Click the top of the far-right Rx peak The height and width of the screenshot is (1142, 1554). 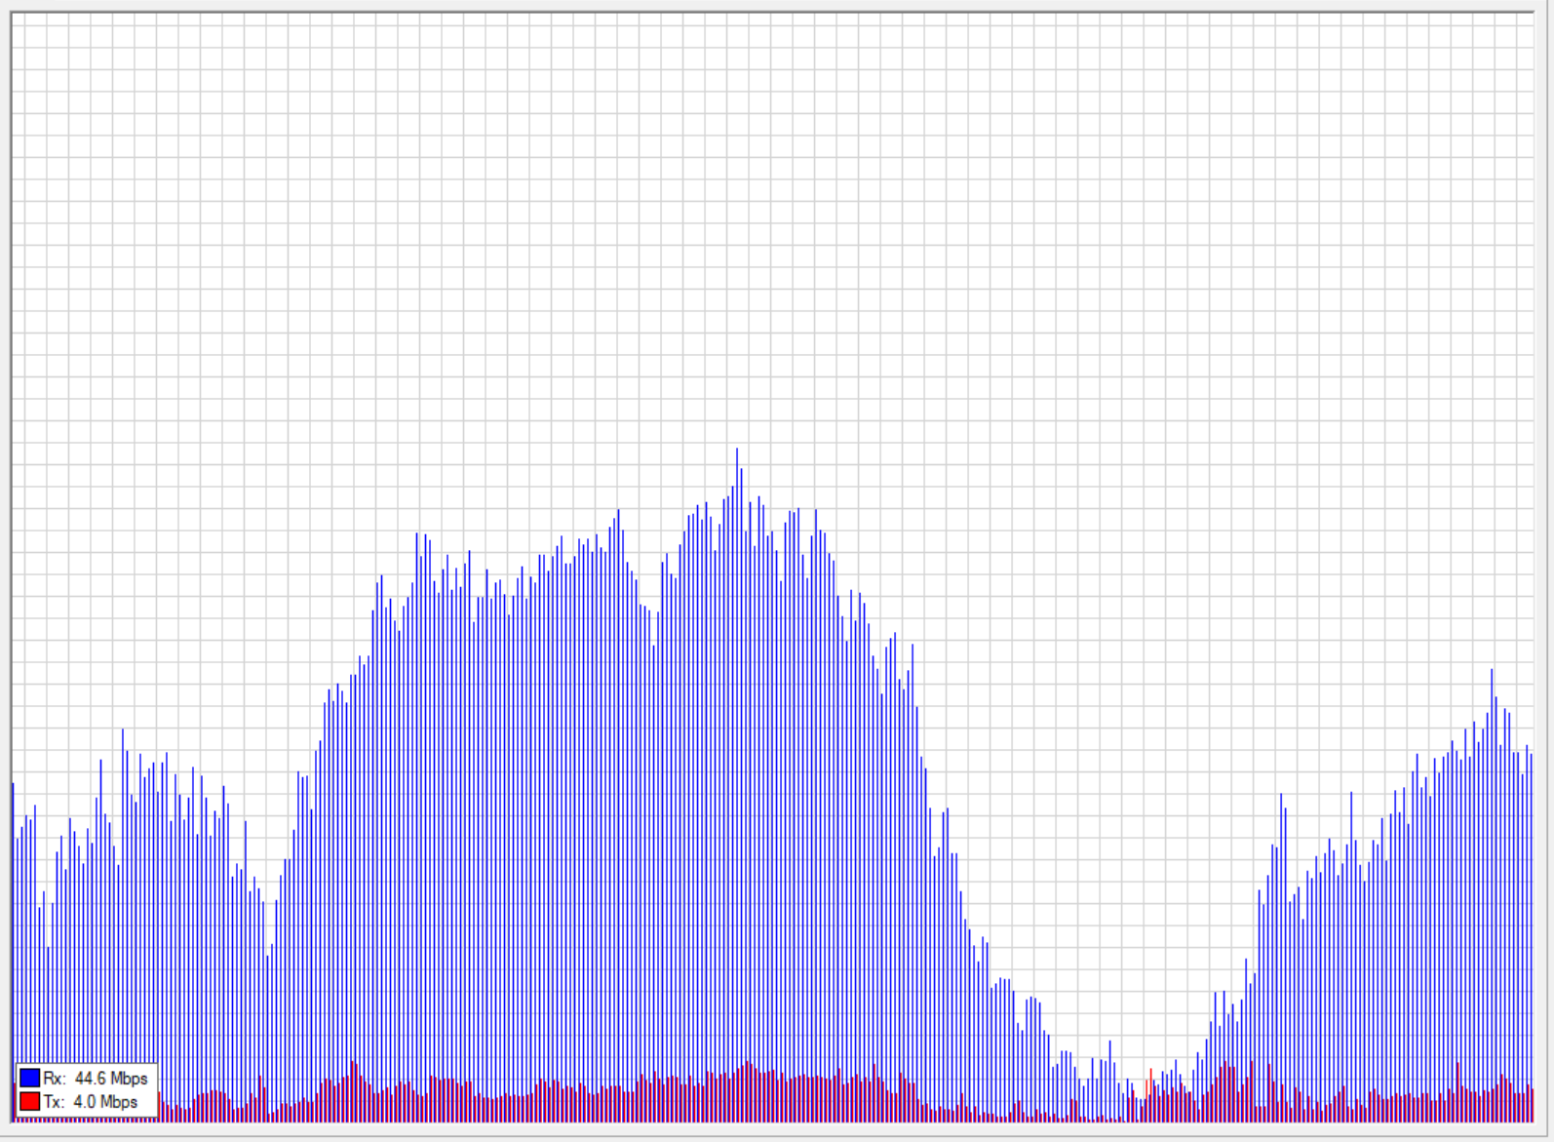pos(1492,672)
